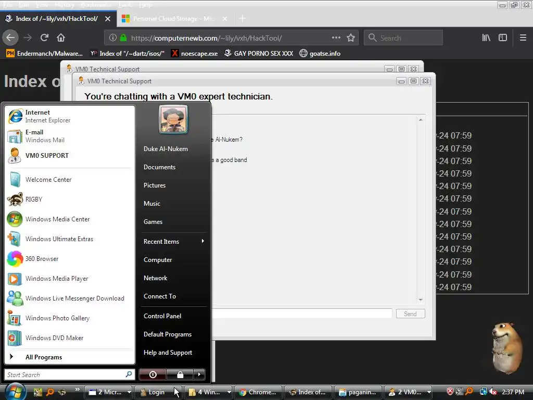Switch to paganin... taskbar window
This screenshot has height=400, width=533.
click(x=358, y=392)
